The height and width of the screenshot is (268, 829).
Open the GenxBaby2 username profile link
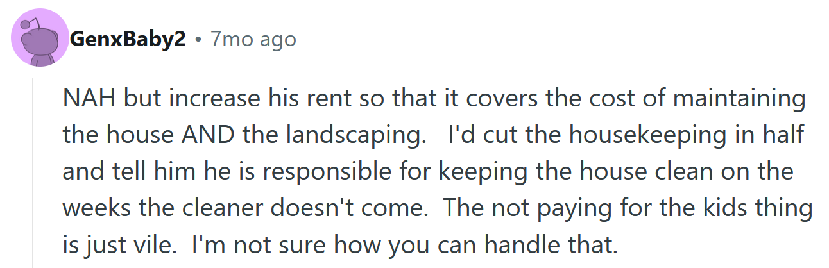127,40
